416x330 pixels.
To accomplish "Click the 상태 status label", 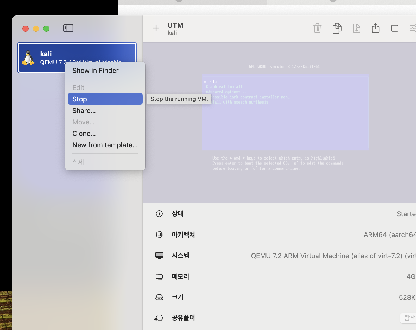I will coord(178,214).
